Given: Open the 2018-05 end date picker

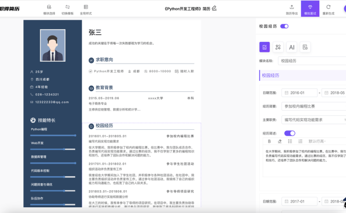Looking at the screenshot, I should coord(334,93).
